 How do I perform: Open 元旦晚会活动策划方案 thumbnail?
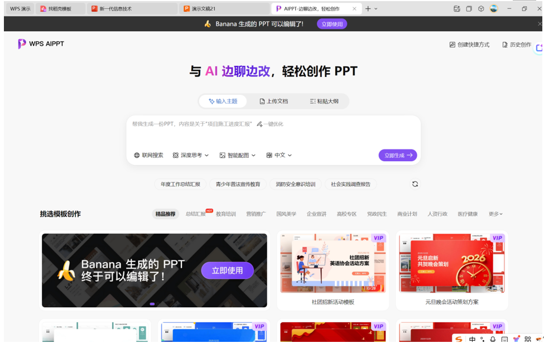pyautogui.click(x=452, y=263)
